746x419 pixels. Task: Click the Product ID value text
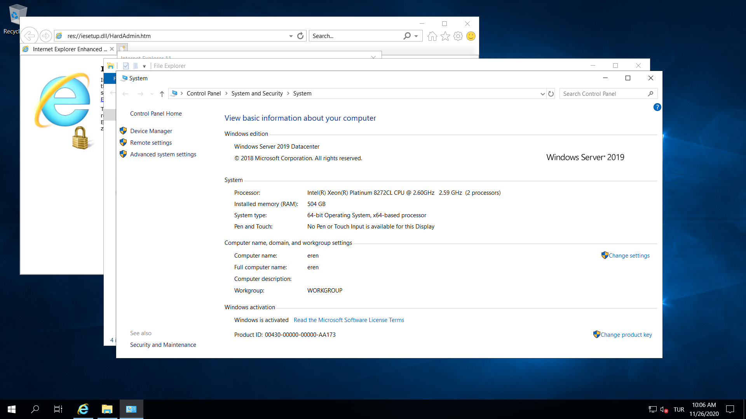coord(300,335)
